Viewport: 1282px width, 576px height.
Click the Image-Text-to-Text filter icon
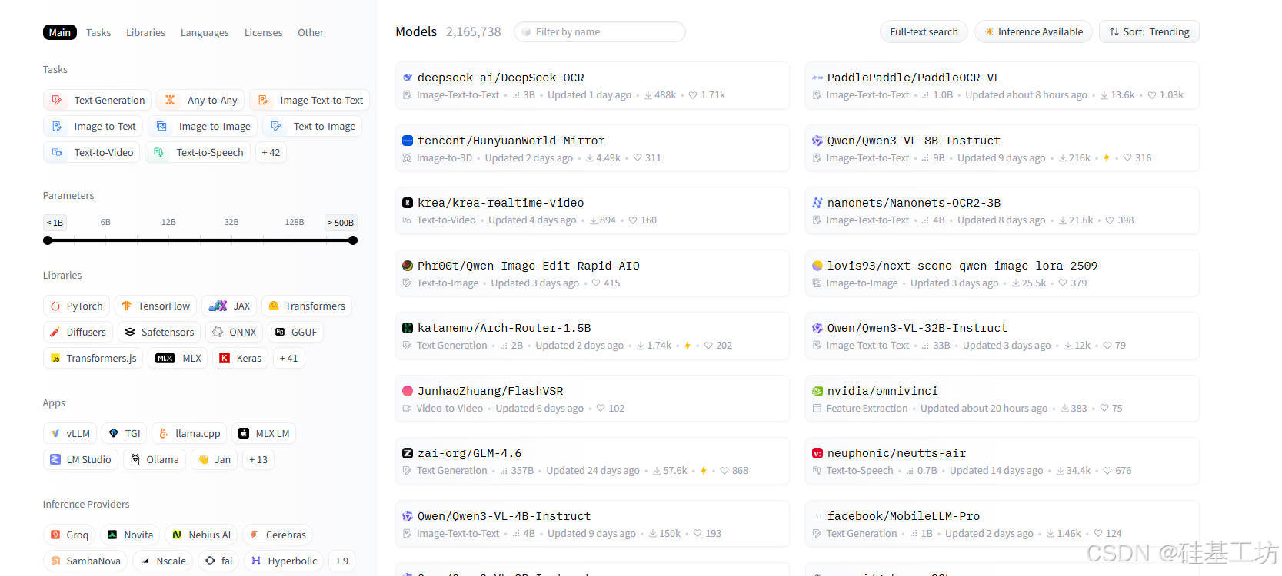coord(263,100)
